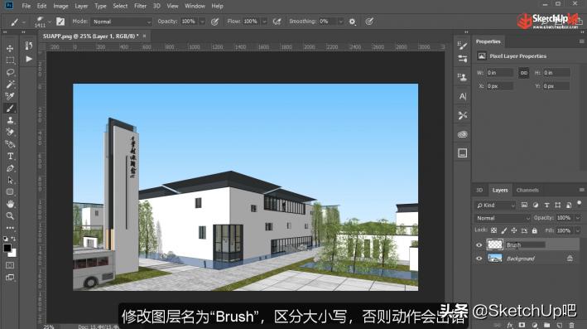
Task: Open the Character panel icon
Action: 463,96
